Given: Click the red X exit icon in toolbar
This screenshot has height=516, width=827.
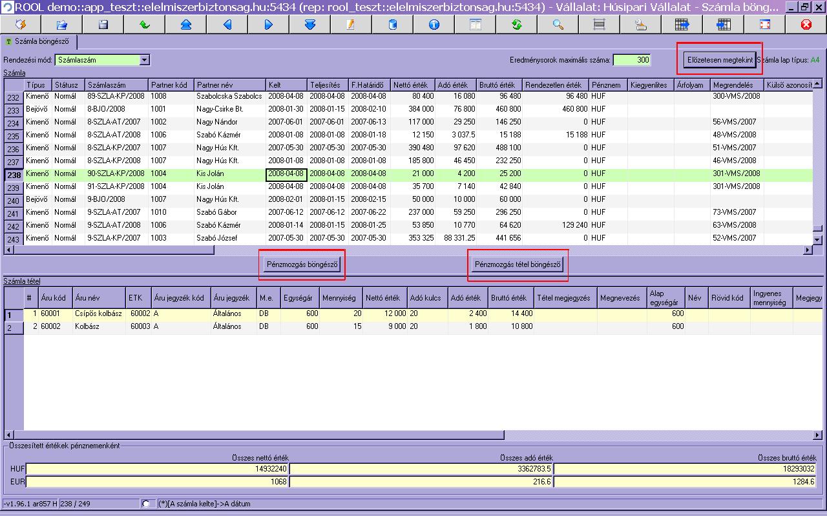Looking at the screenshot, I should click(806, 25).
